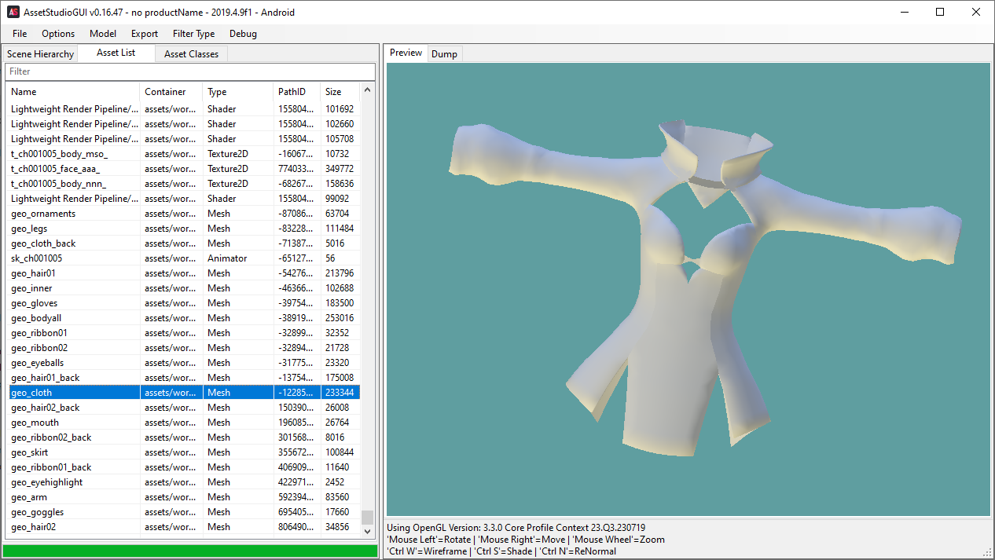The height and width of the screenshot is (560, 995).
Task: Select the highlighted geo_cloth mesh row
Action: pyautogui.click(x=184, y=393)
